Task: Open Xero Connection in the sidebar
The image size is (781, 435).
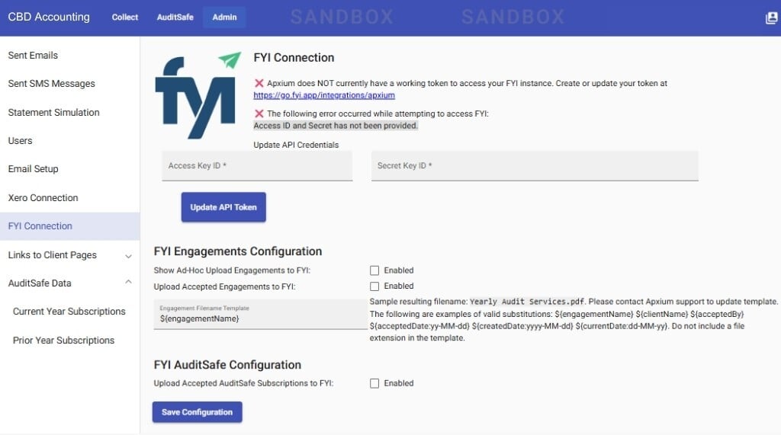Action: [43, 198]
